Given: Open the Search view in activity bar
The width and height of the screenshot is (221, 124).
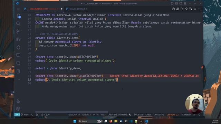Looking at the screenshot, I should pyautogui.click(x=18, y=23).
